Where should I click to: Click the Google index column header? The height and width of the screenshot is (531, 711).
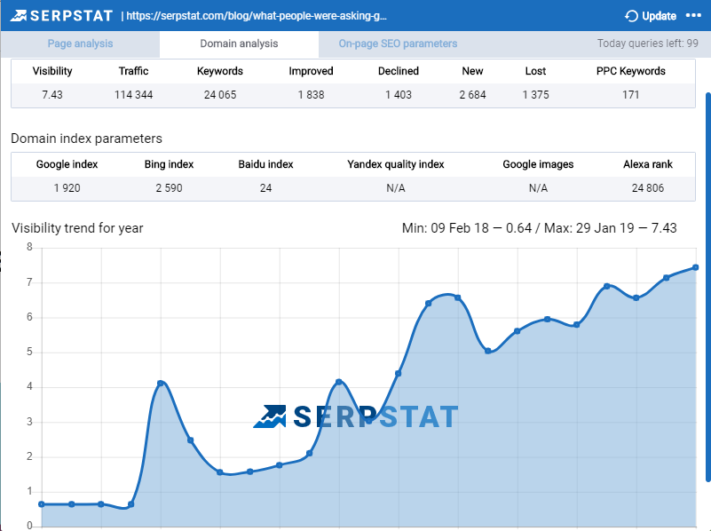pos(67,164)
